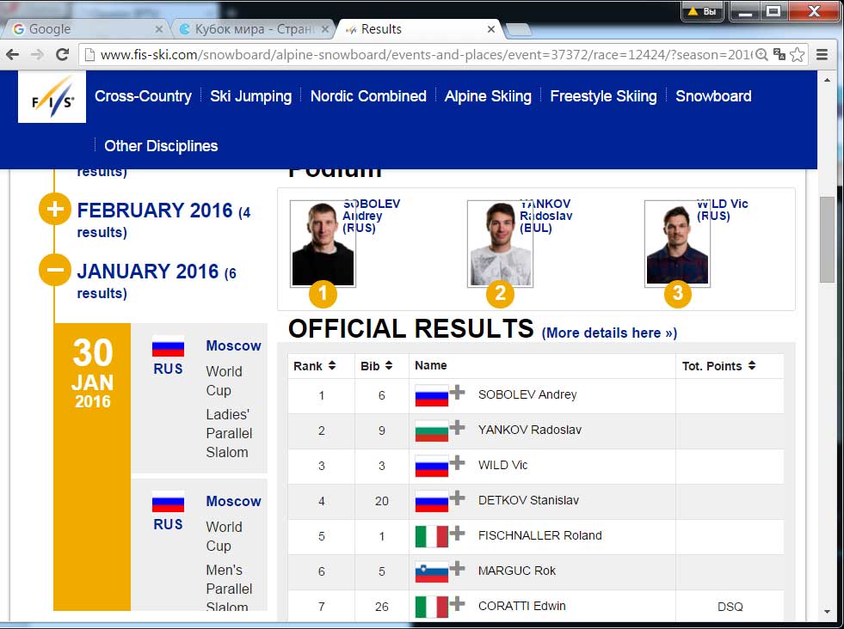Click the FIS logo
The image size is (844, 629).
52,98
